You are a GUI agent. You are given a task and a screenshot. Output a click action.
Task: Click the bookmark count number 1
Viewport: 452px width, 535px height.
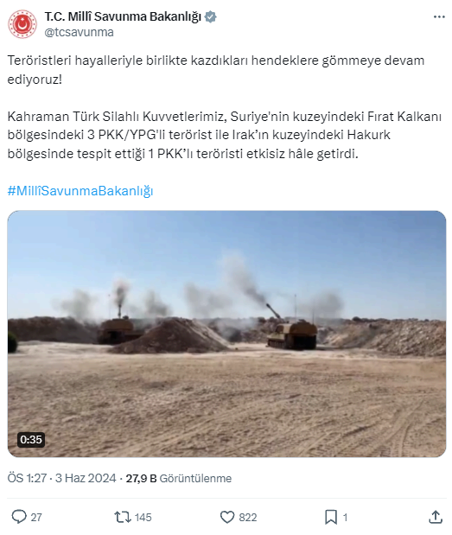tap(345, 517)
